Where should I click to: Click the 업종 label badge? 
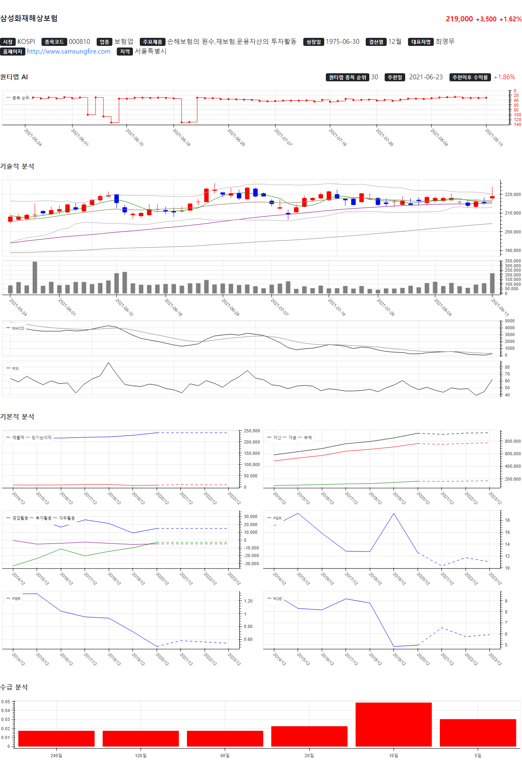click(104, 42)
